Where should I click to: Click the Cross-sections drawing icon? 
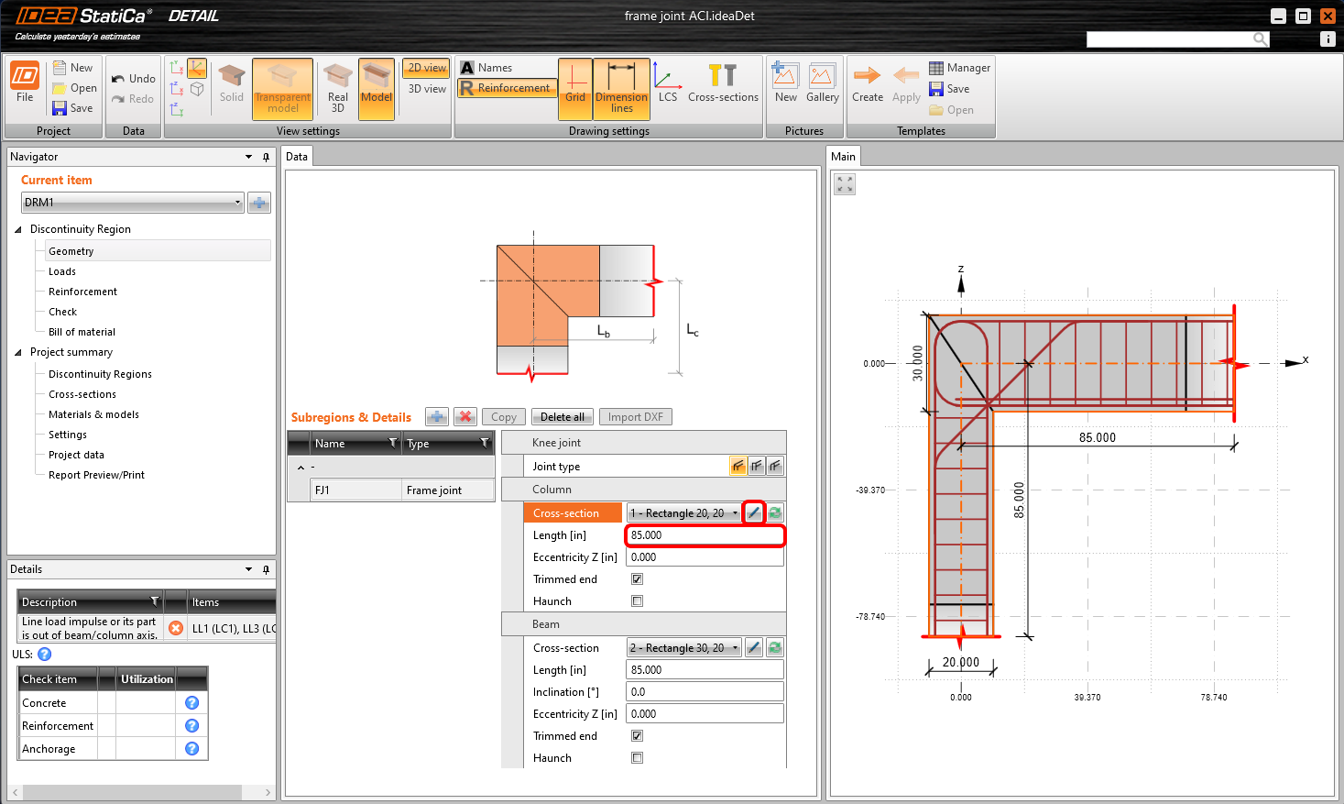(723, 83)
